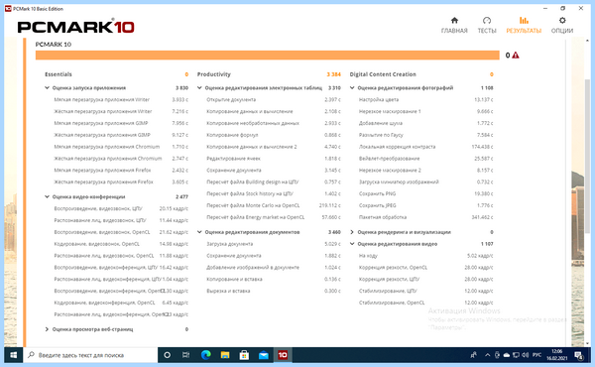This screenshot has width=595, height=367.
Task: Select the row Редактирование ячеек
Action: pyautogui.click(x=274, y=159)
